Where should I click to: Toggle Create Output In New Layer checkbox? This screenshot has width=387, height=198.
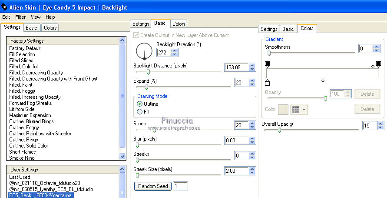point(136,35)
